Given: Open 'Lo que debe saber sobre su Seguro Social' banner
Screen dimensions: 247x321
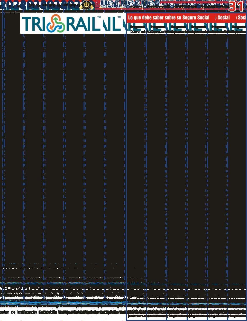Looking at the screenshot, I should pos(169,18).
